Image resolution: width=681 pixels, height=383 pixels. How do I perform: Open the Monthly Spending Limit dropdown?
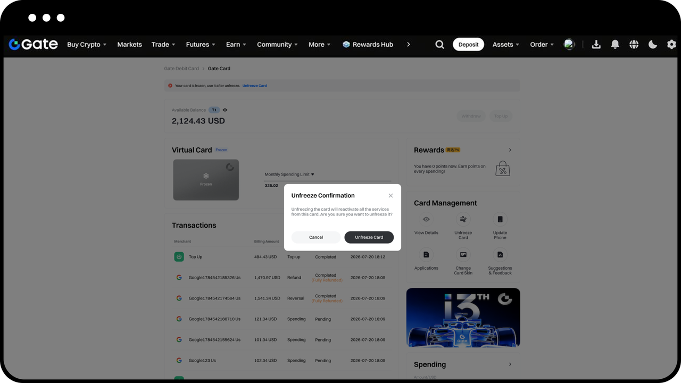coord(289,174)
